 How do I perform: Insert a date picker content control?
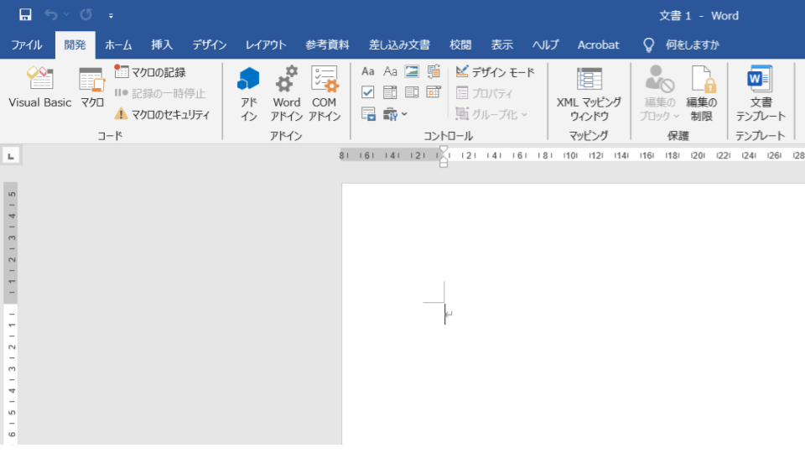click(434, 92)
